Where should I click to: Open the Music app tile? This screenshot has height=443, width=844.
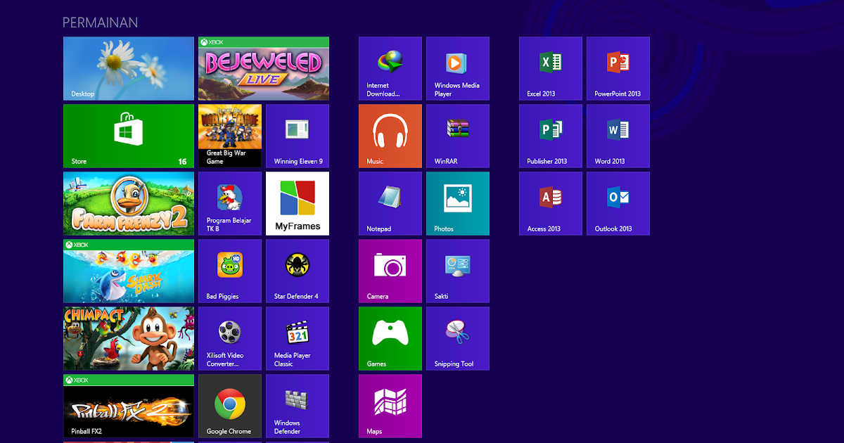click(x=390, y=136)
